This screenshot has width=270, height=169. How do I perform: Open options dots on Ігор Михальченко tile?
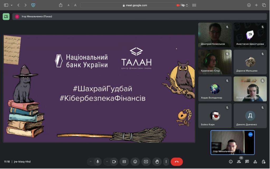[250, 134]
